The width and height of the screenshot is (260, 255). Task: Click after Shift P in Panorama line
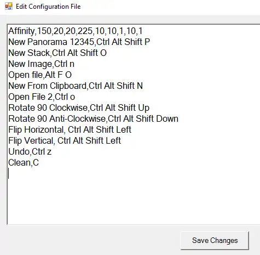(x=151, y=42)
